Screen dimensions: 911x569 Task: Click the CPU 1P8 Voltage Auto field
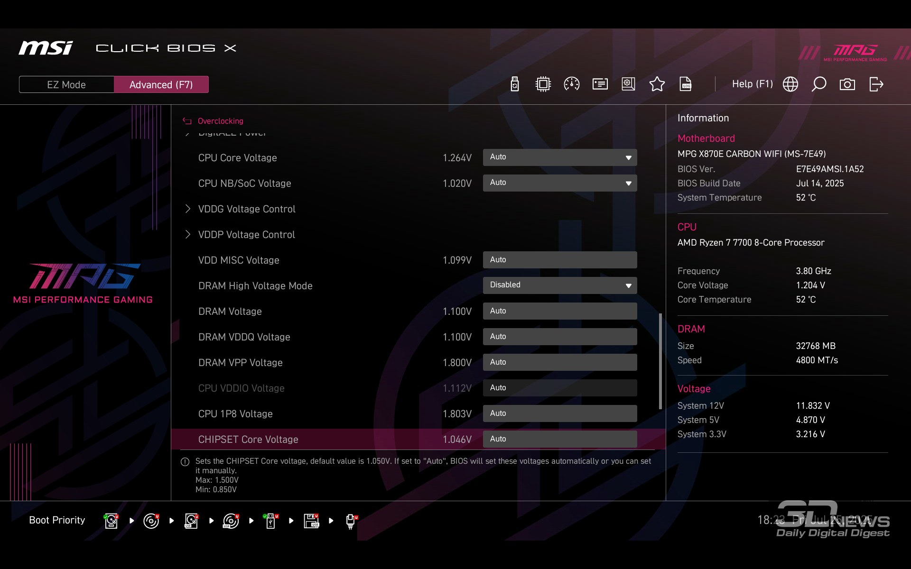[560, 413]
